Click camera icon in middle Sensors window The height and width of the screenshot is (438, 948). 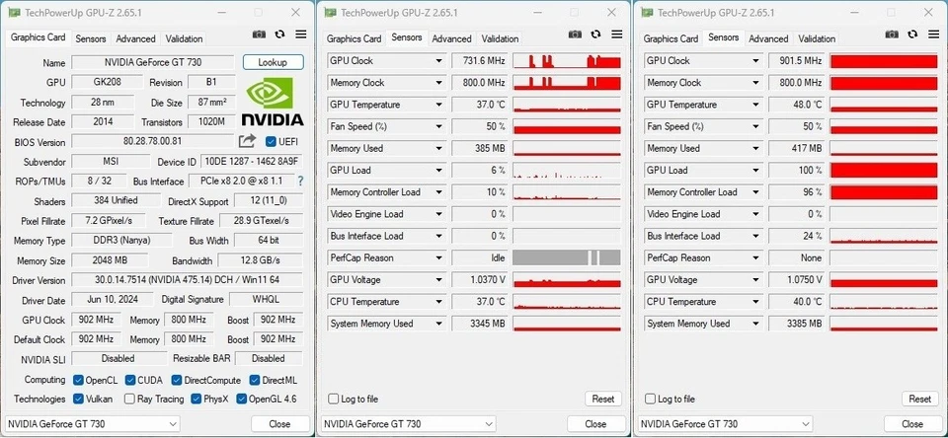[x=575, y=35]
